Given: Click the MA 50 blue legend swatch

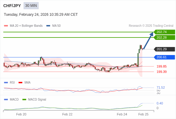Looking at the screenshot, I should [48, 26].
